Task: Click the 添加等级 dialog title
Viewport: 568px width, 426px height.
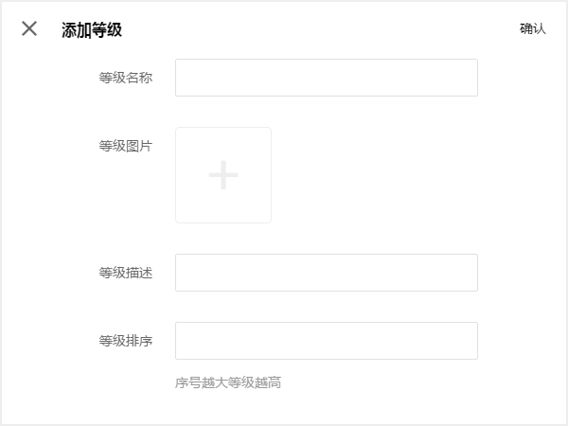Action: (x=92, y=29)
